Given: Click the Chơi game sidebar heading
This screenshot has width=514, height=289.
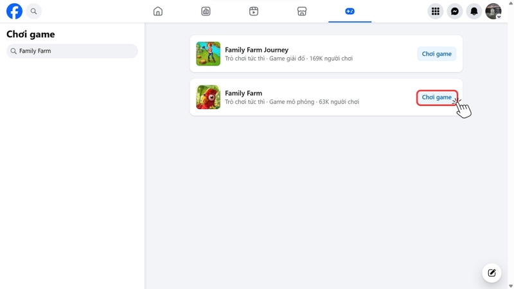Looking at the screenshot, I should pos(31,34).
